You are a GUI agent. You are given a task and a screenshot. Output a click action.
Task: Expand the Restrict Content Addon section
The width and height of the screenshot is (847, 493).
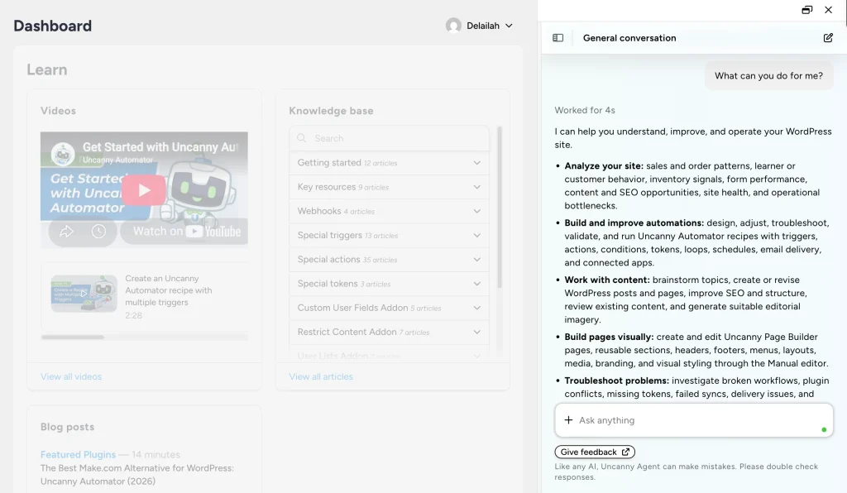tap(389, 332)
